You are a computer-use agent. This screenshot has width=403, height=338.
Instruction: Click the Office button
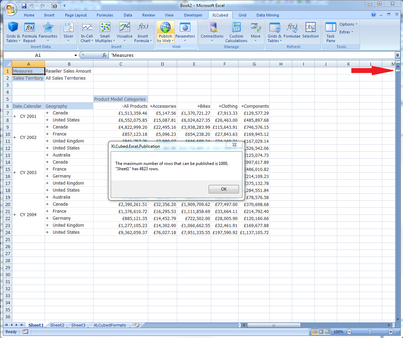point(10,9)
